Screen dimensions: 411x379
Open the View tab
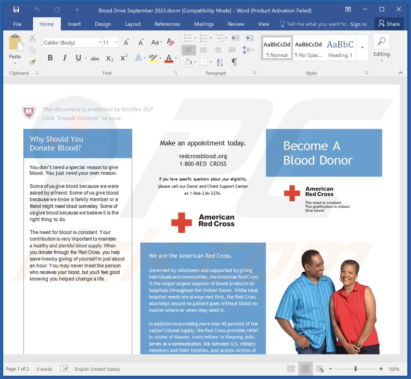tap(263, 24)
